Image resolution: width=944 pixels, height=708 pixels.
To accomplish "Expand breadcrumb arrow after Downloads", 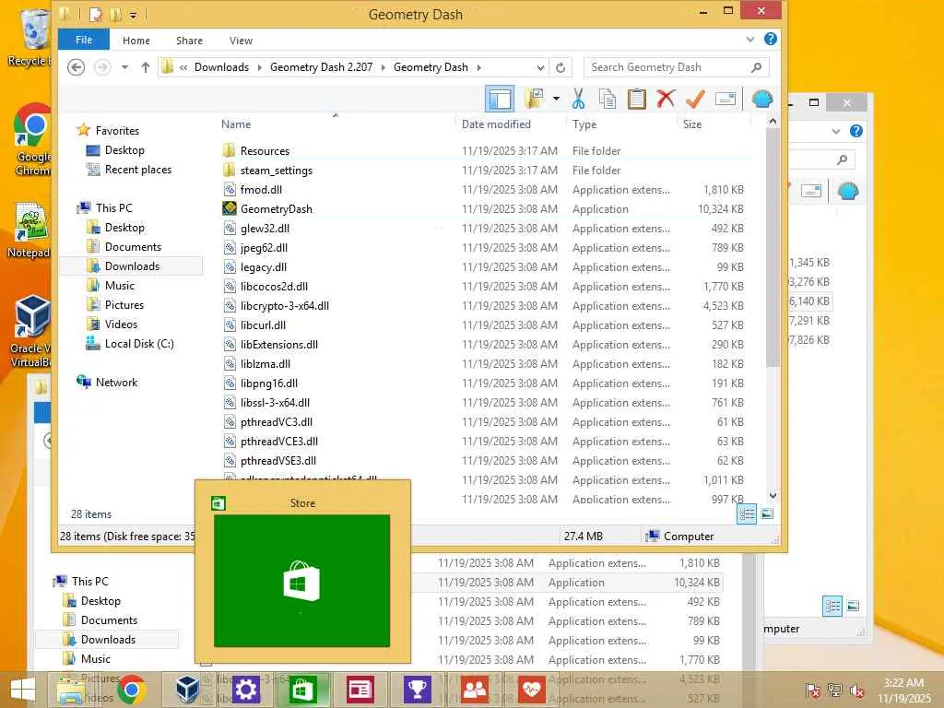I will pos(259,67).
